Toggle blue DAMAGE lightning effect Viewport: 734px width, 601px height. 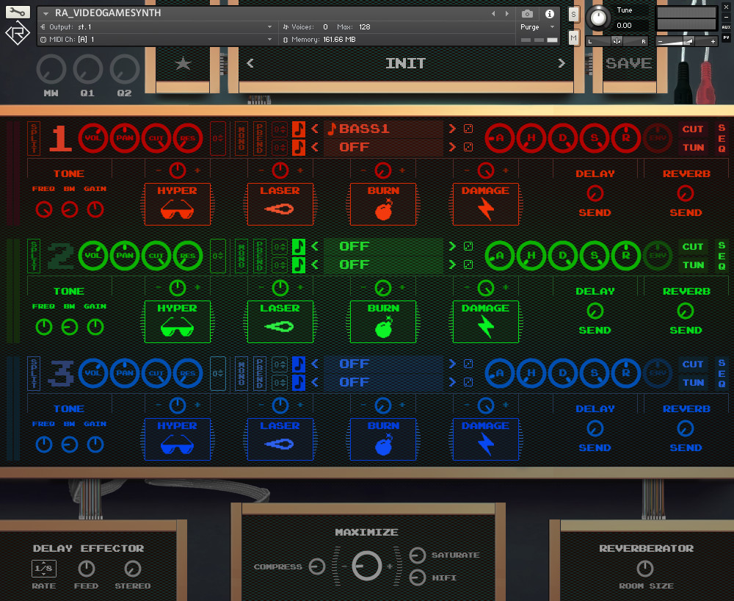pyautogui.click(x=486, y=439)
